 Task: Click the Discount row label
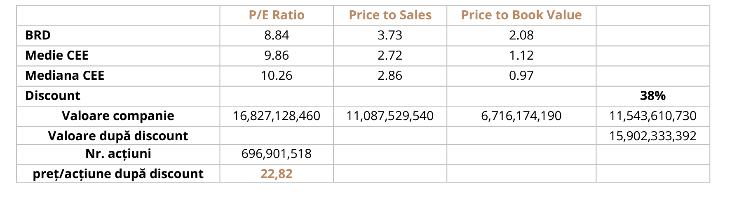click(53, 96)
